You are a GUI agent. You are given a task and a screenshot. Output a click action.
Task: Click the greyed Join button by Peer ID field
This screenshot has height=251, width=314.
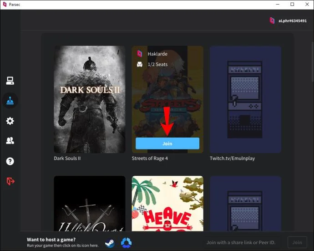pos(297,242)
